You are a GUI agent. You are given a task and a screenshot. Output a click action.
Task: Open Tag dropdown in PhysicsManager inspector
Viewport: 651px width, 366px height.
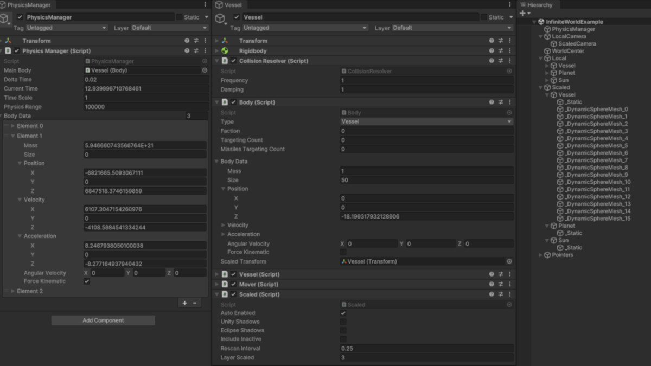click(x=66, y=28)
